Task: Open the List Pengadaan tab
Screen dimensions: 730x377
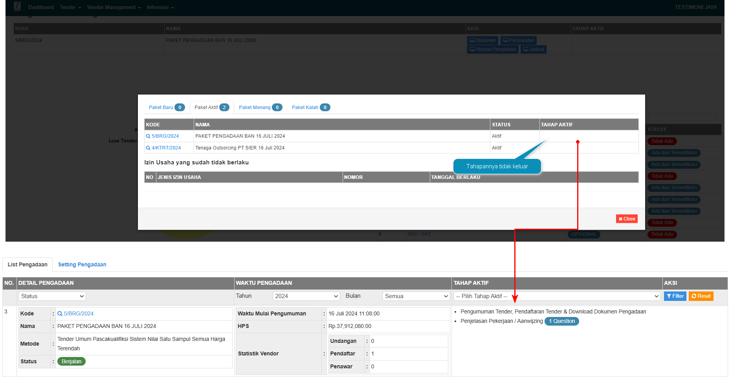Action: 28,264
